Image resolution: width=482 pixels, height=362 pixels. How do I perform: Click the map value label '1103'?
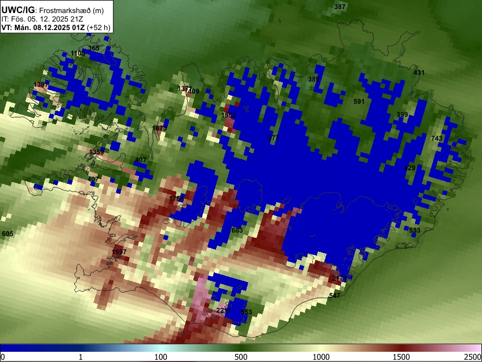(x=78, y=53)
